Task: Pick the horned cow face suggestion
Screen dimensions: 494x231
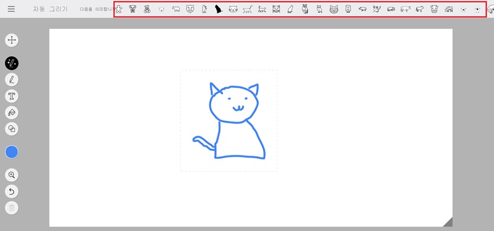Action: pos(435,9)
